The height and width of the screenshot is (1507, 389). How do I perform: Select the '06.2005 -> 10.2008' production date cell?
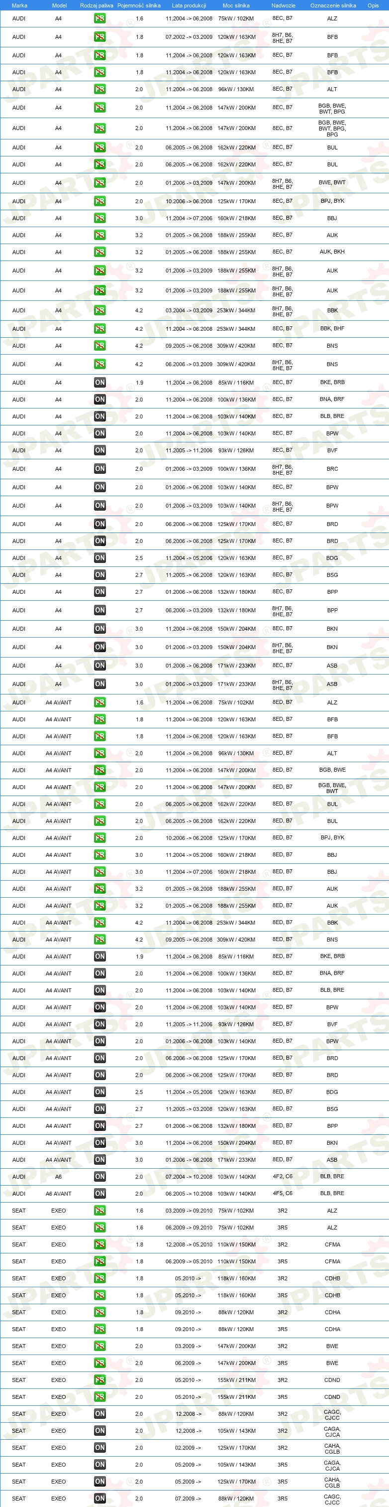pos(189,1194)
